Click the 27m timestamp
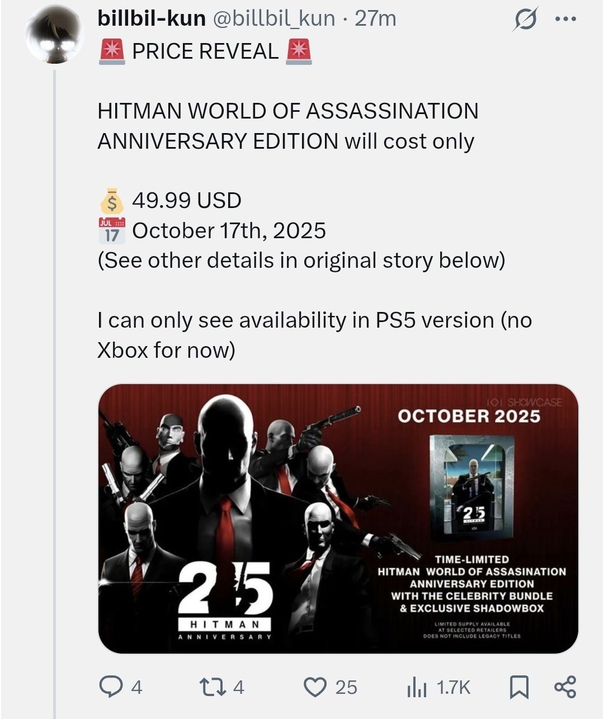 pos(375,18)
